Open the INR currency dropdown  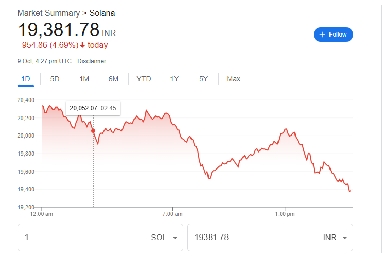pos(335,238)
